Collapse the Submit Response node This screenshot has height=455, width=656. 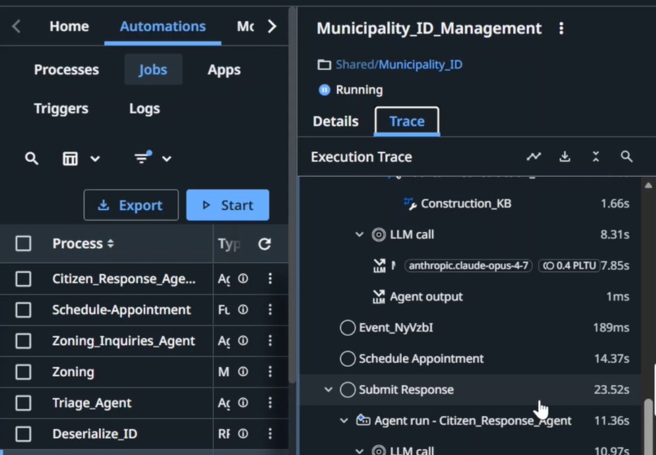point(329,390)
